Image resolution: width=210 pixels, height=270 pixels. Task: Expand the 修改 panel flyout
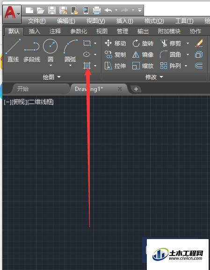[x=154, y=77]
